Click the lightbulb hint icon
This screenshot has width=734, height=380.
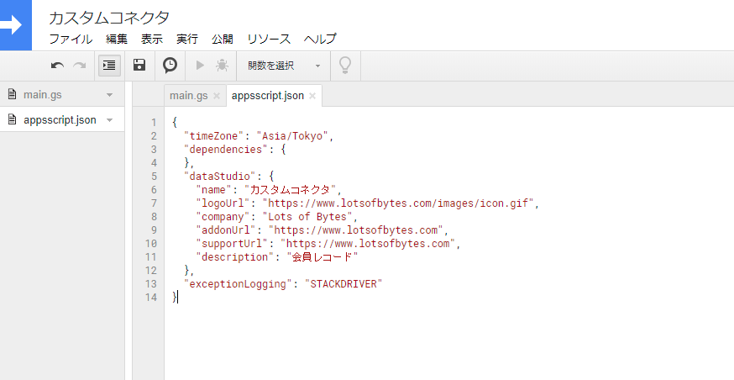pyautogui.click(x=344, y=66)
